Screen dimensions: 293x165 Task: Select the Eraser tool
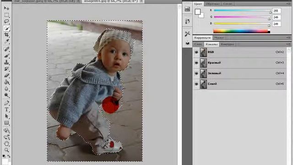(x=6, y=75)
